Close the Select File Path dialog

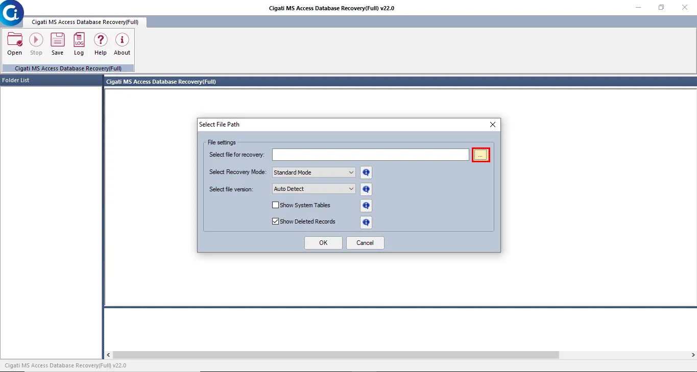coord(493,125)
